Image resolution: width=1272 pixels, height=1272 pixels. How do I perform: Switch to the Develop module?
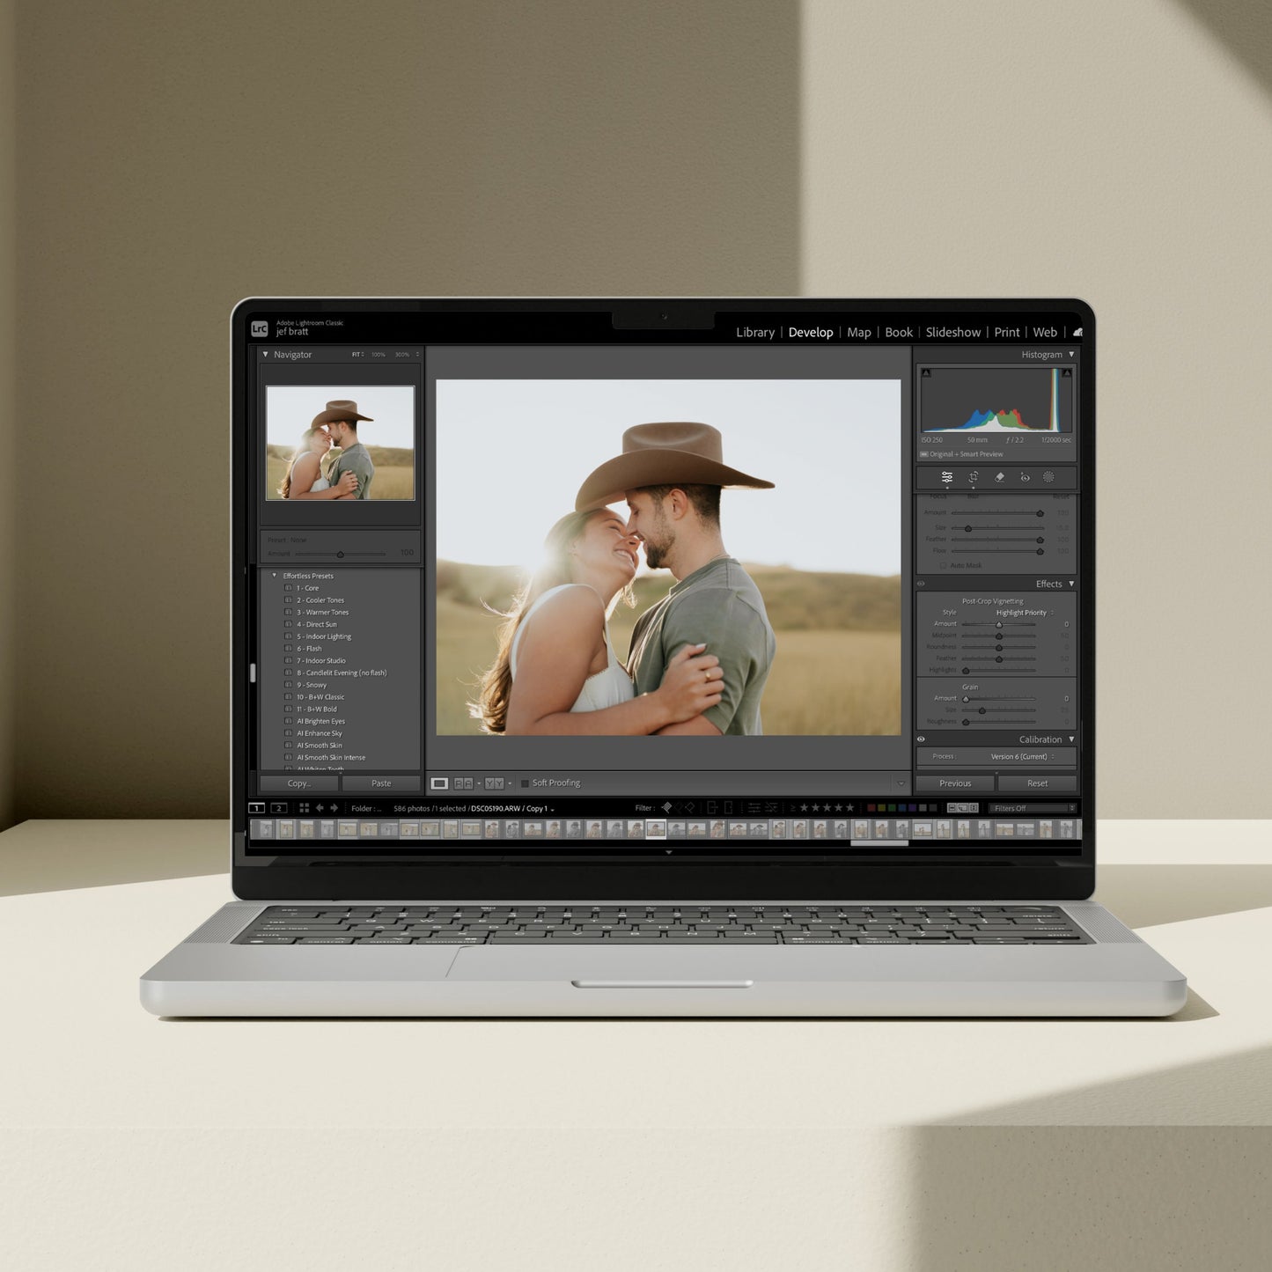click(811, 332)
